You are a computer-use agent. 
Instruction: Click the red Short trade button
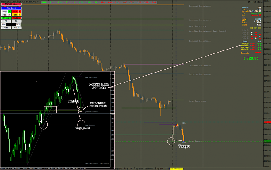pyautogui.click(x=15, y=11)
